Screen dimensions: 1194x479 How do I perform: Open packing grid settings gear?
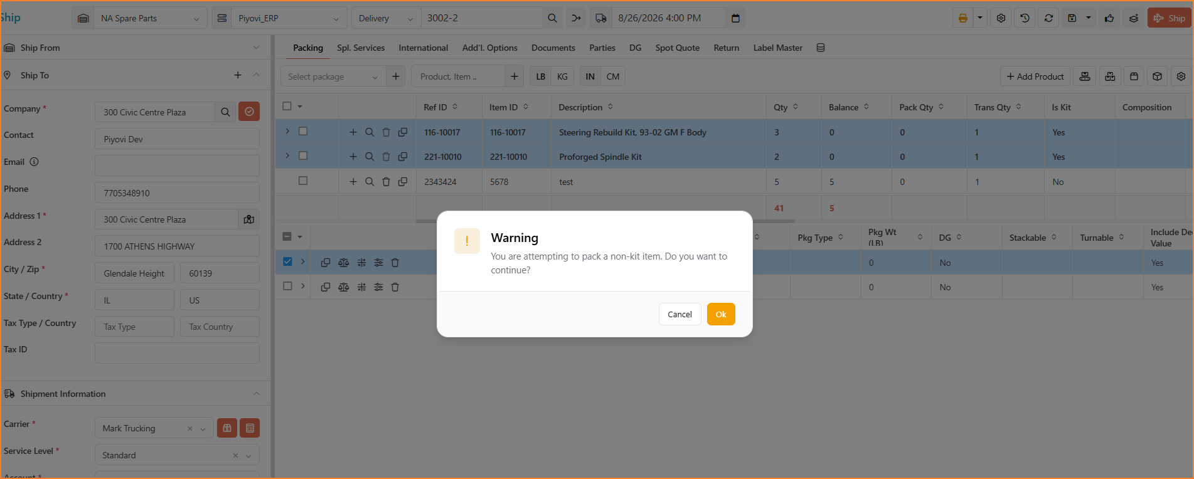click(x=1181, y=76)
